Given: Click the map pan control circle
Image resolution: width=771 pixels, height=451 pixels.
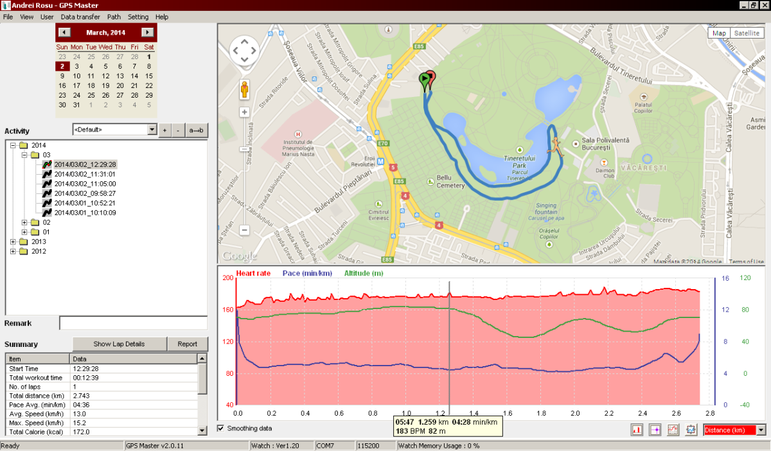Looking at the screenshot, I should [x=244, y=50].
